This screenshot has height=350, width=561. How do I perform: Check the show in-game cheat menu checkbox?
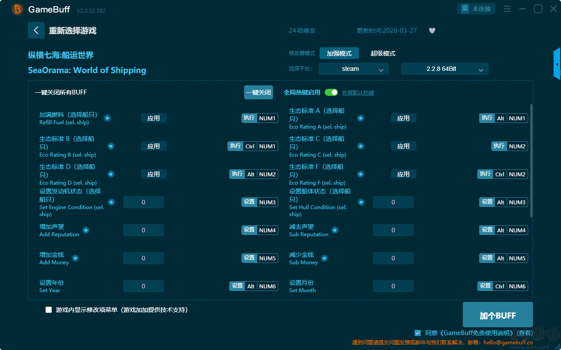pyautogui.click(x=49, y=310)
